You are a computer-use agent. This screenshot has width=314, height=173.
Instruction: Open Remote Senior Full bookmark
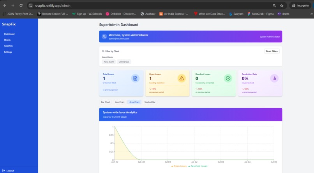53,14
